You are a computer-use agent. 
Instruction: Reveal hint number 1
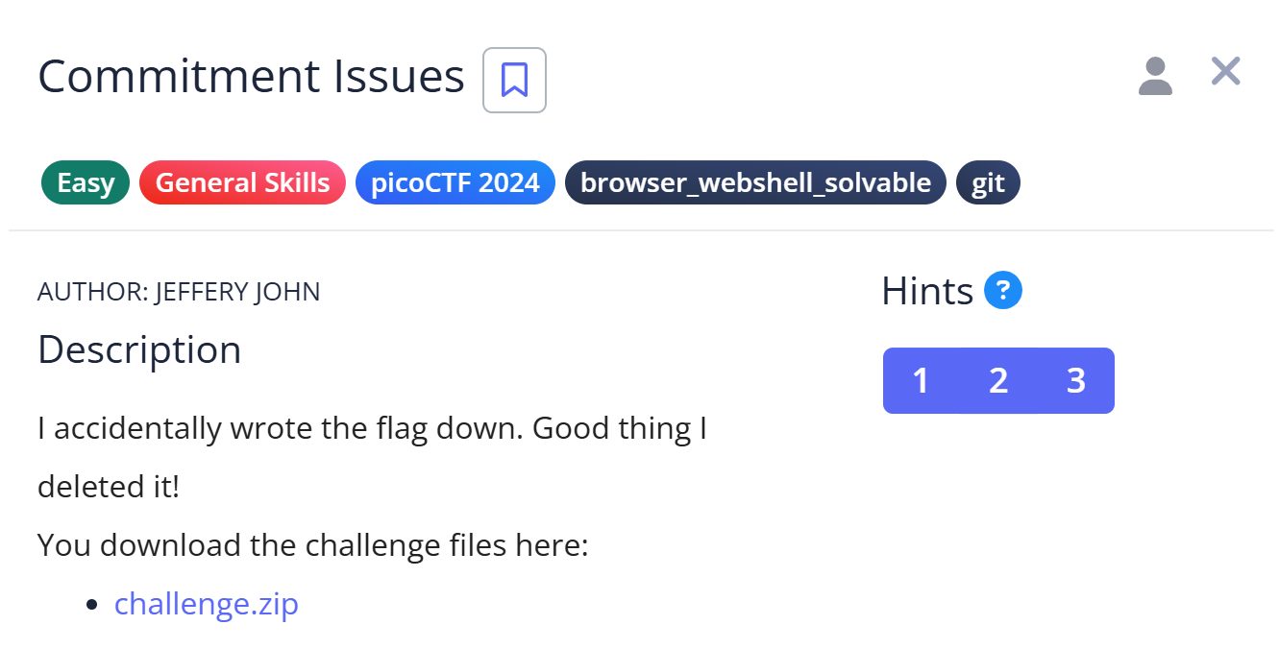[921, 381]
